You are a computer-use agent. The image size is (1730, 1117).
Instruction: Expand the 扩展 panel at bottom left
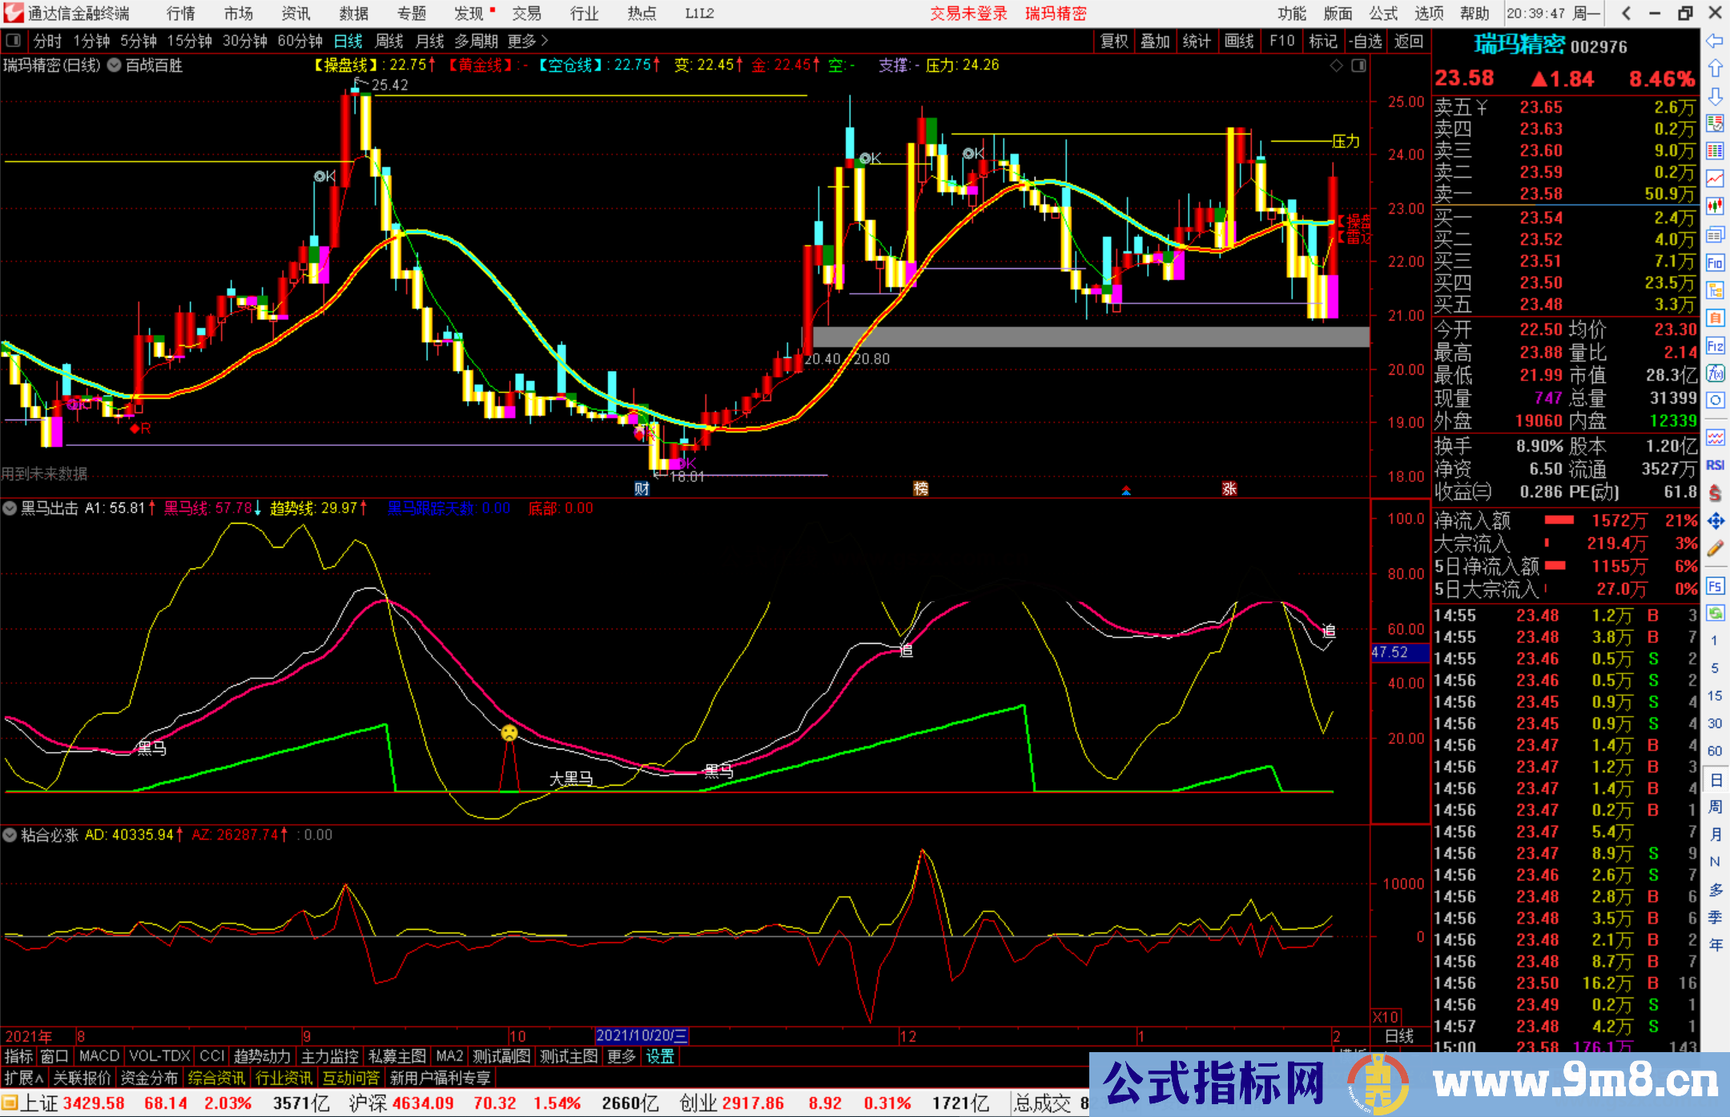[22, 1077]
